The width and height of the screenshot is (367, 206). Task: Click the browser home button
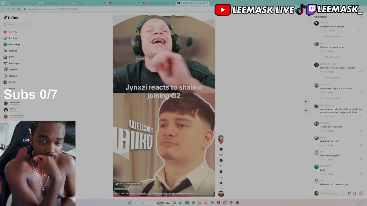[x=19, y=9]
